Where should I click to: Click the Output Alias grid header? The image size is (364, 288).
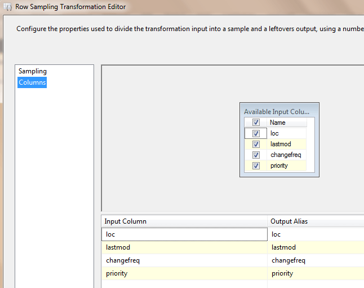(316, 221)
